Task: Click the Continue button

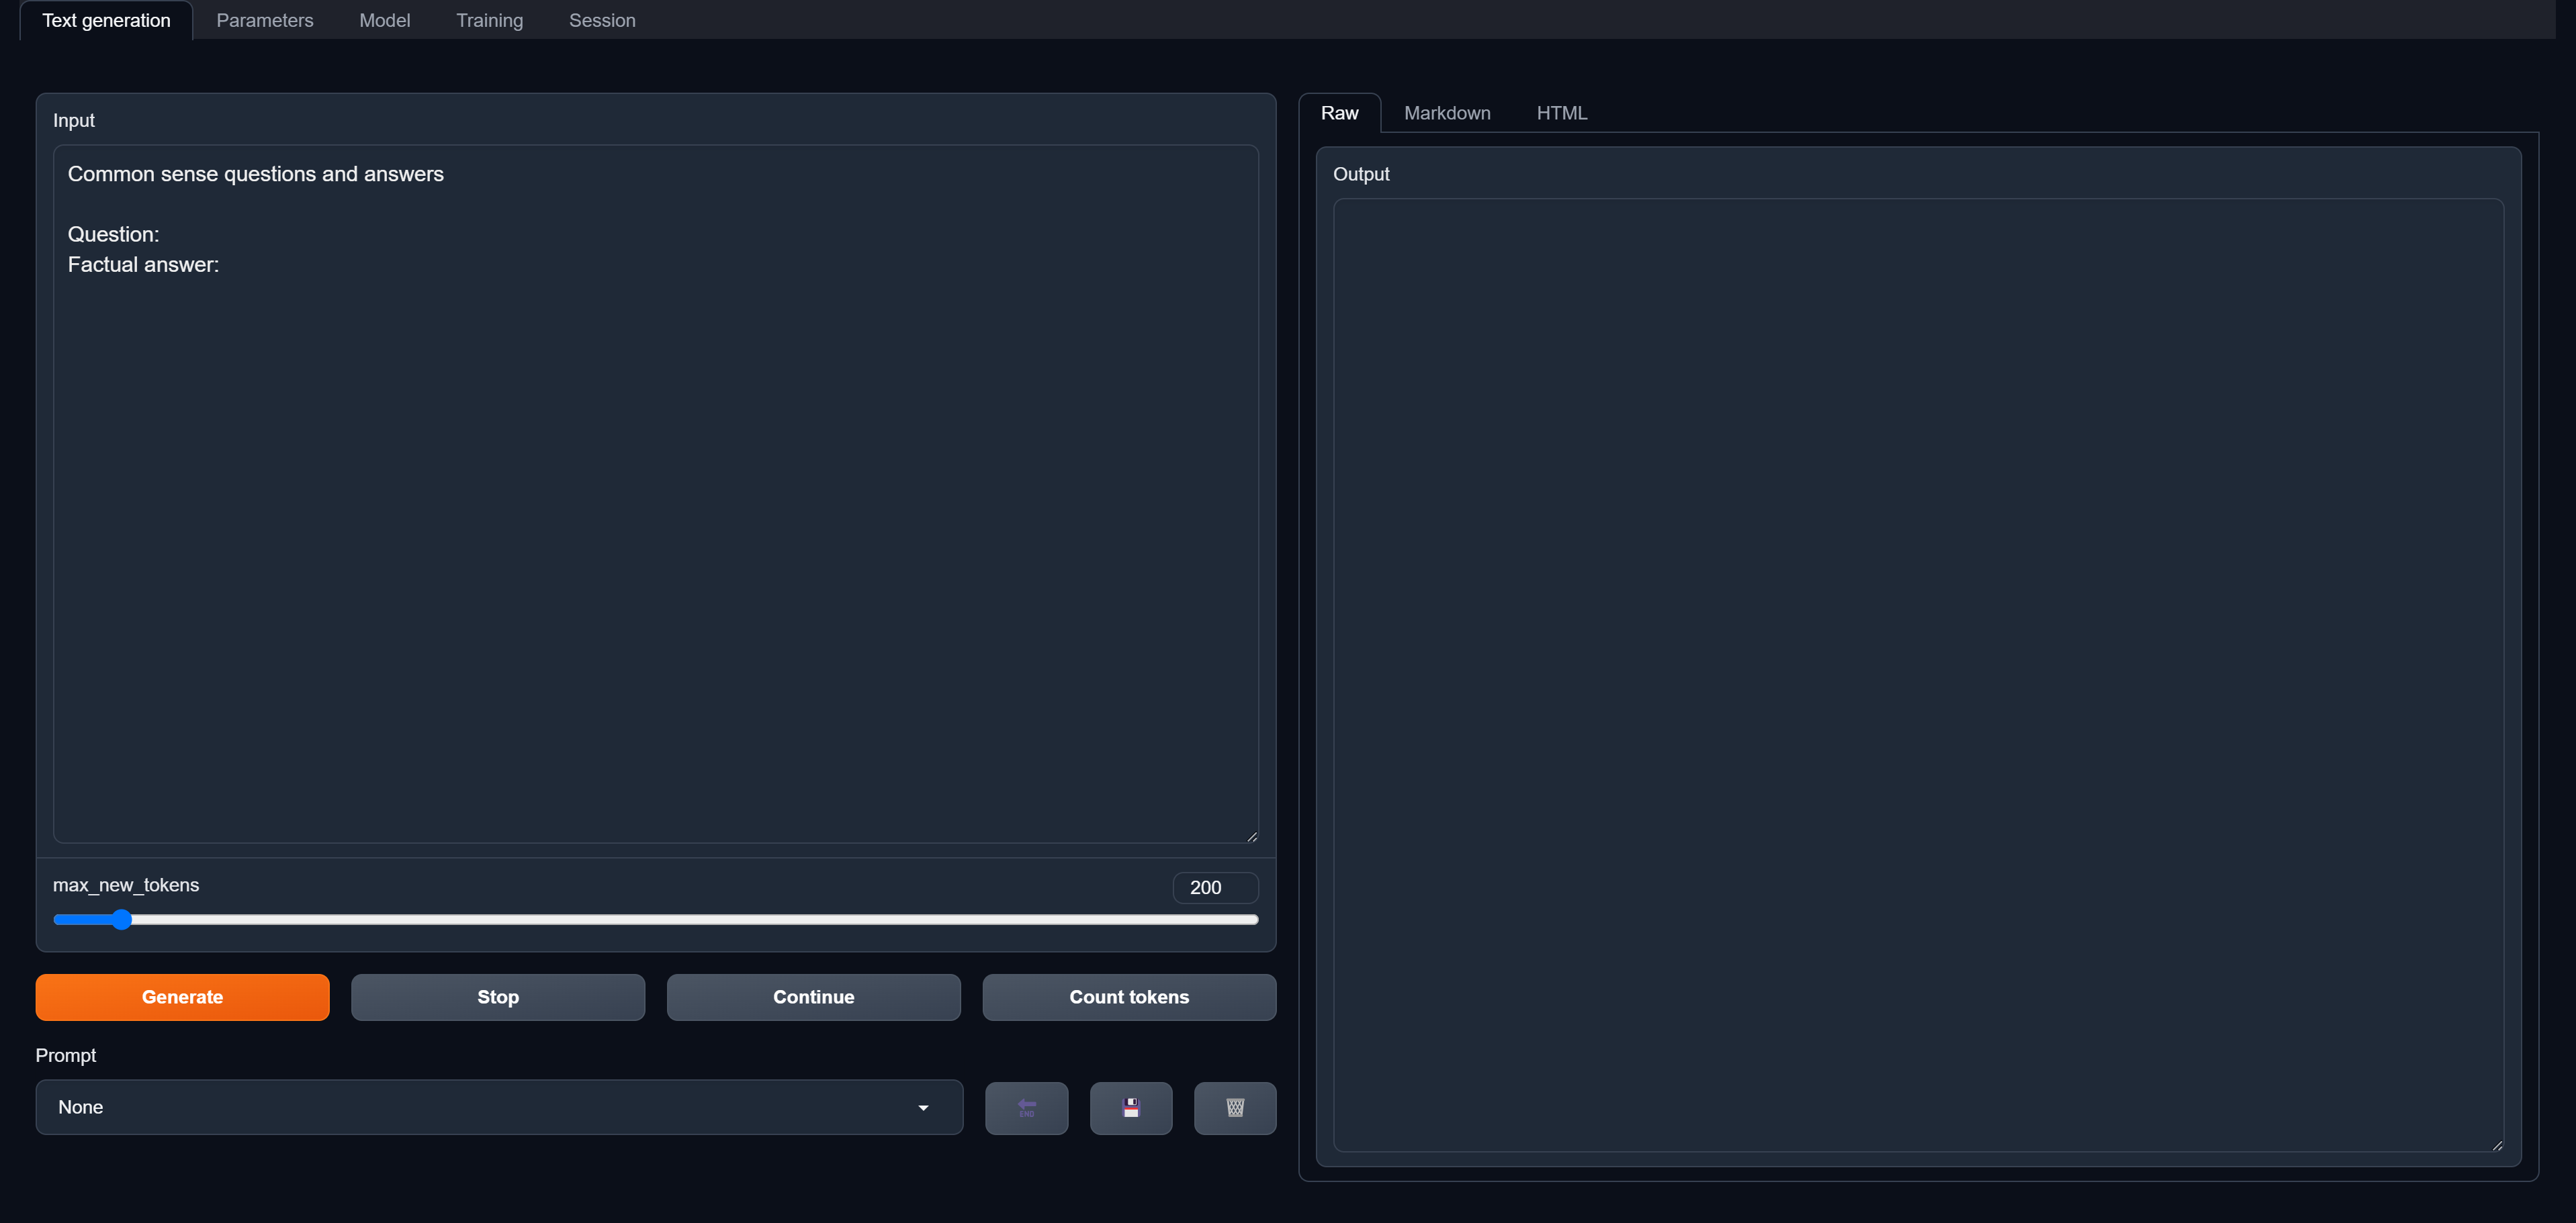Action: (x=813, y=996)
